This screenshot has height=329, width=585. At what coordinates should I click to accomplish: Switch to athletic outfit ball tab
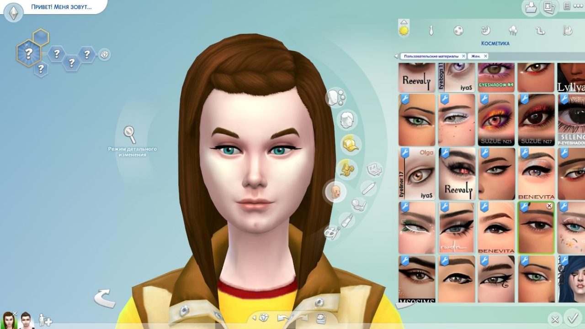click(x=458, y=31)
